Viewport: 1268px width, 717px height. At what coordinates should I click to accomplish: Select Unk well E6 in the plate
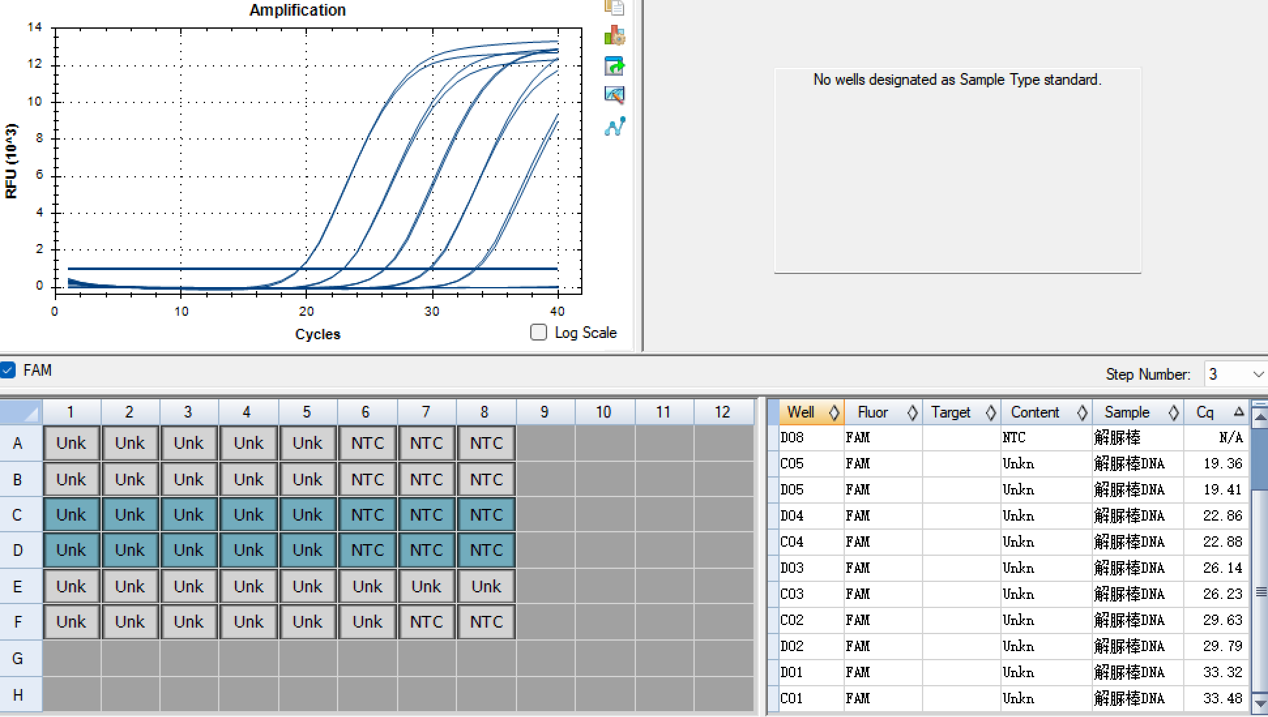point(368,587)
